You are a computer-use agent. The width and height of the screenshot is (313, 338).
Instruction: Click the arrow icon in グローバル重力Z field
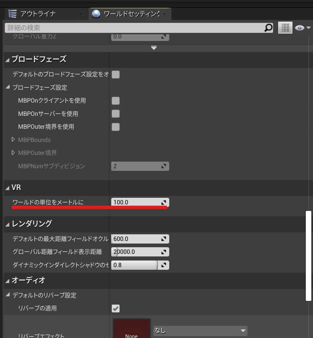point(164,37)
